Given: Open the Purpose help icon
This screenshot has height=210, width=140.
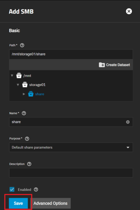Looking at the screenshot, I should pyautogui.click(x=27, y=139).
